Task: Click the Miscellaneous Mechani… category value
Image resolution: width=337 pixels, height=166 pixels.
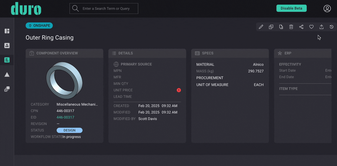Action: coord(77,104)
